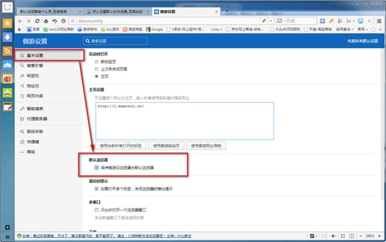386x242 pixels.
Task: Select the 主页 startup radio option
Action: click(96, 76)
